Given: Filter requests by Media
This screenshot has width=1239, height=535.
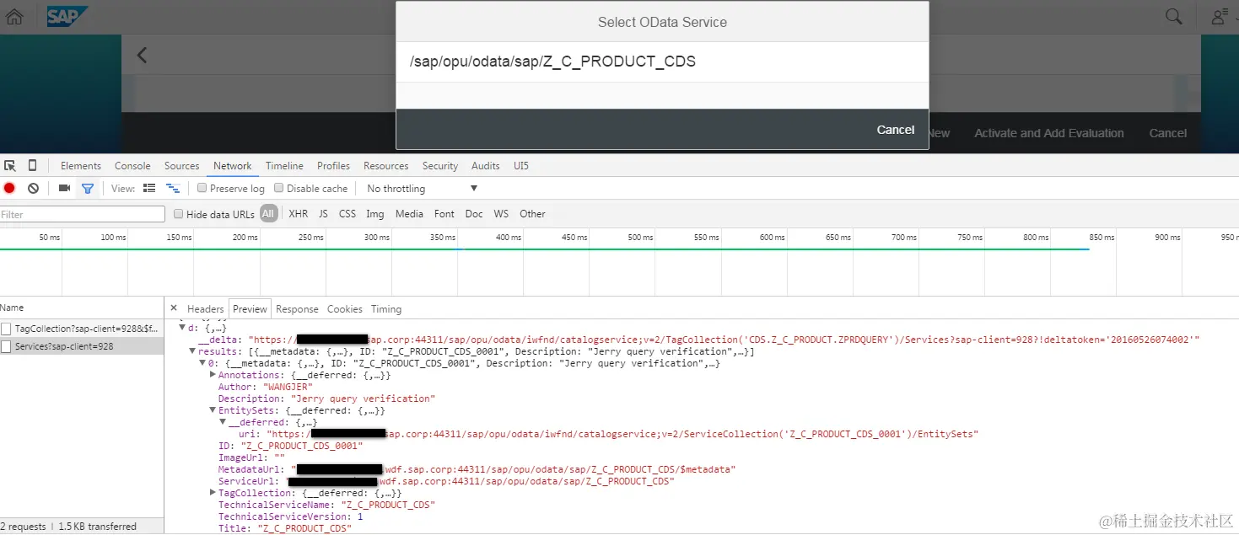Looking at the screenshot, I should click(x=409, y=214).
